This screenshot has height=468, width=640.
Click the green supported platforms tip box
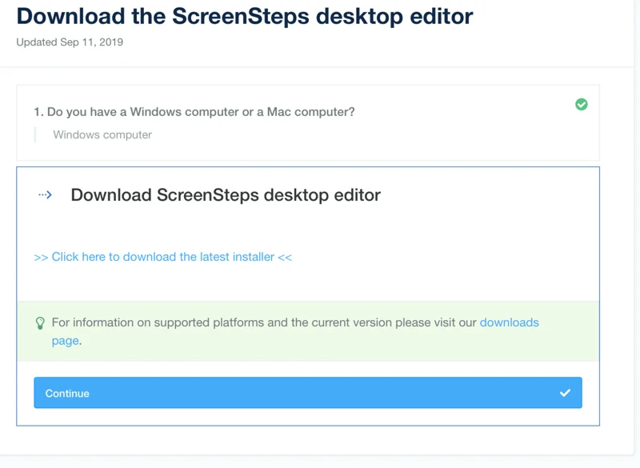308,331
